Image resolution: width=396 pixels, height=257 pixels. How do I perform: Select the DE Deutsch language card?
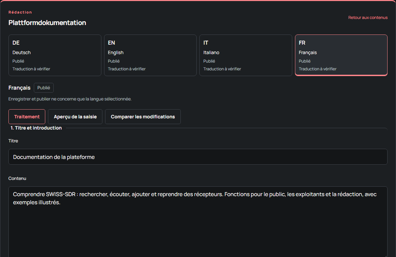[x=55, y=55]
